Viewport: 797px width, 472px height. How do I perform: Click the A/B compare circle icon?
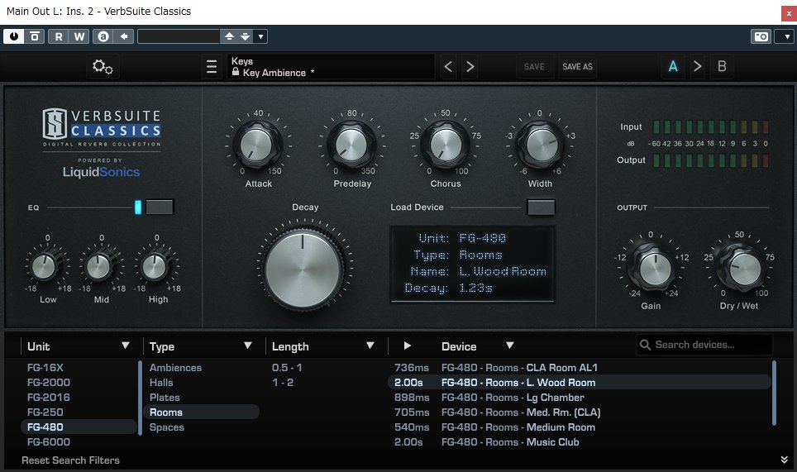pos(103,36)
